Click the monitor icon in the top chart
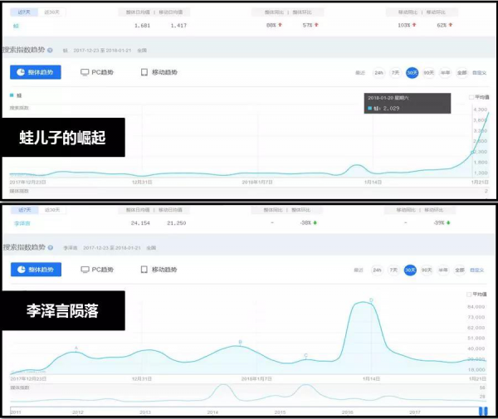Image resolution: width=498 pixels, height=419 pixels. click(x=85, y=72)
